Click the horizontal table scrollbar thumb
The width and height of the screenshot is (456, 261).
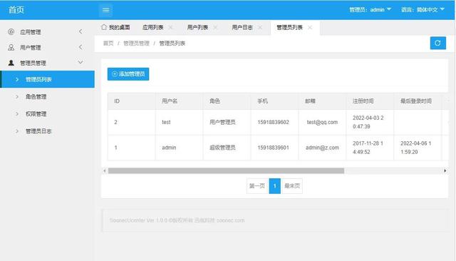226,171
